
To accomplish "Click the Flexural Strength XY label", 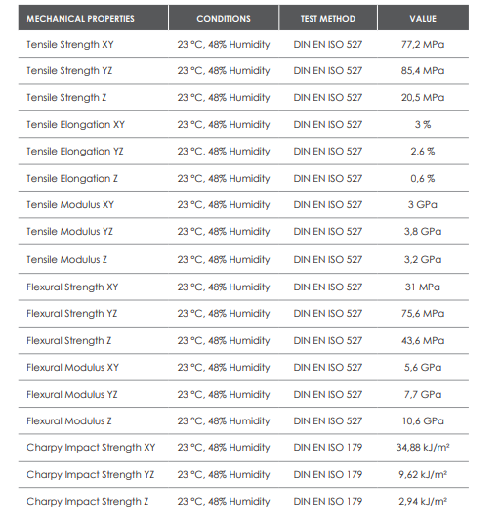I will [72, 287].
